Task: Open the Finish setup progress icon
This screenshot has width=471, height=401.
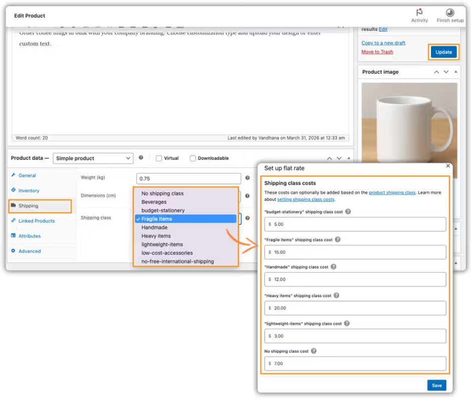Action: tap(449, 13)
